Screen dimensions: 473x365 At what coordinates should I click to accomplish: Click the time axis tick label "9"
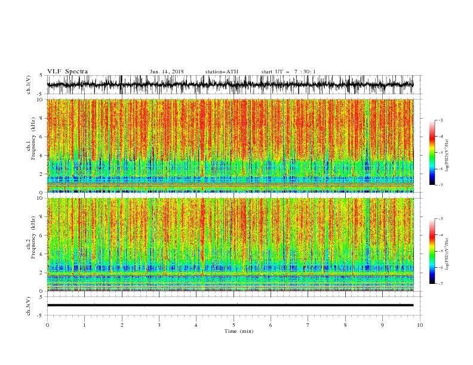pos(382,325)
